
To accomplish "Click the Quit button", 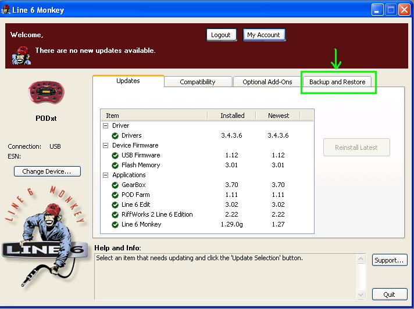I will pos(390,294).
